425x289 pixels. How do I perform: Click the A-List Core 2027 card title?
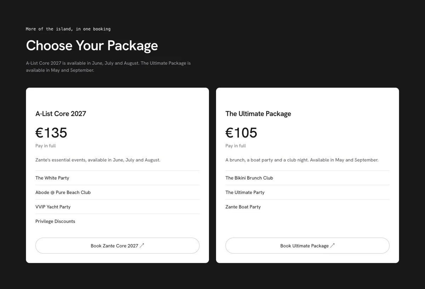pos(61,114)
